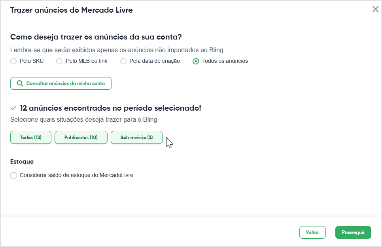Click Consultar anúncios da minha conta
This screenshot has width=382, height=247.
pos(61,83)
